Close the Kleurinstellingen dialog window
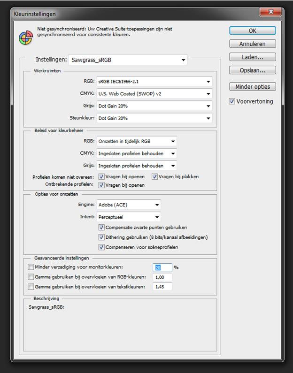Viewport: 293px width, 373px height. point(270,12)
